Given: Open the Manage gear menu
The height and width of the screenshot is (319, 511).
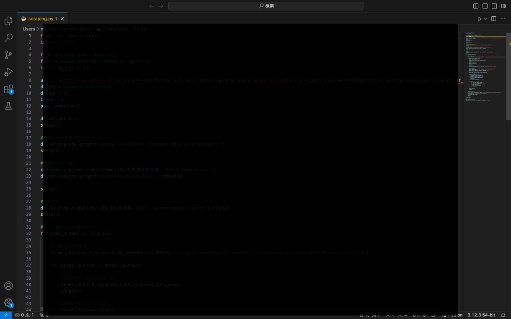Looking at the screenshot, I should click(x=8, y=303).
